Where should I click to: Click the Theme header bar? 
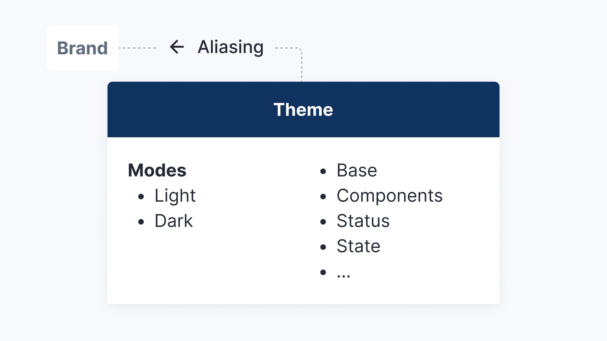(x=303, y=110)
